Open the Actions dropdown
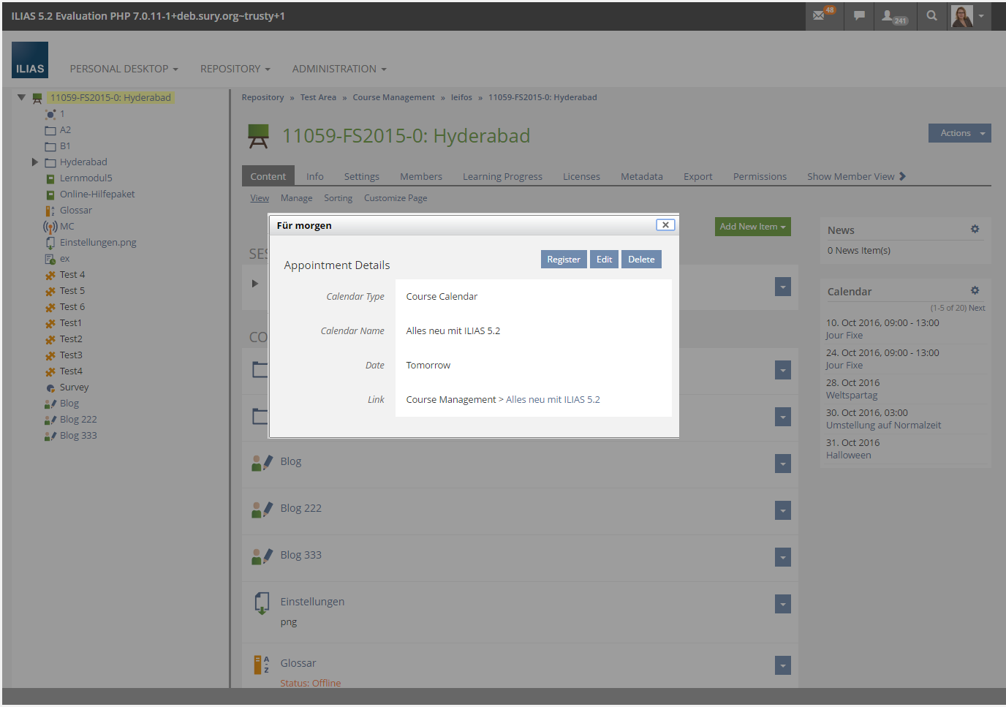The image size is (1006, 707). (x=959, y=133)
